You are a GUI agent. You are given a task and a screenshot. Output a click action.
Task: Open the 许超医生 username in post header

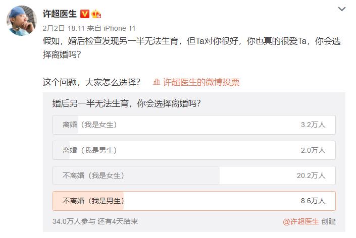(x=60, y=14)
